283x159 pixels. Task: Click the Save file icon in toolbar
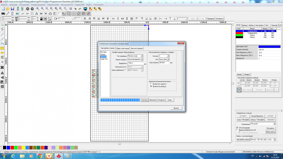point(12,9)
